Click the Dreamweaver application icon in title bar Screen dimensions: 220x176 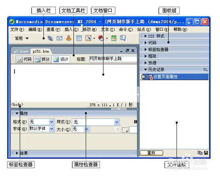pos(12,22)
